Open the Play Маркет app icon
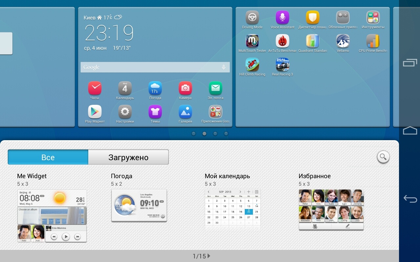Screen dimensions: 420x262 (95, 112)
